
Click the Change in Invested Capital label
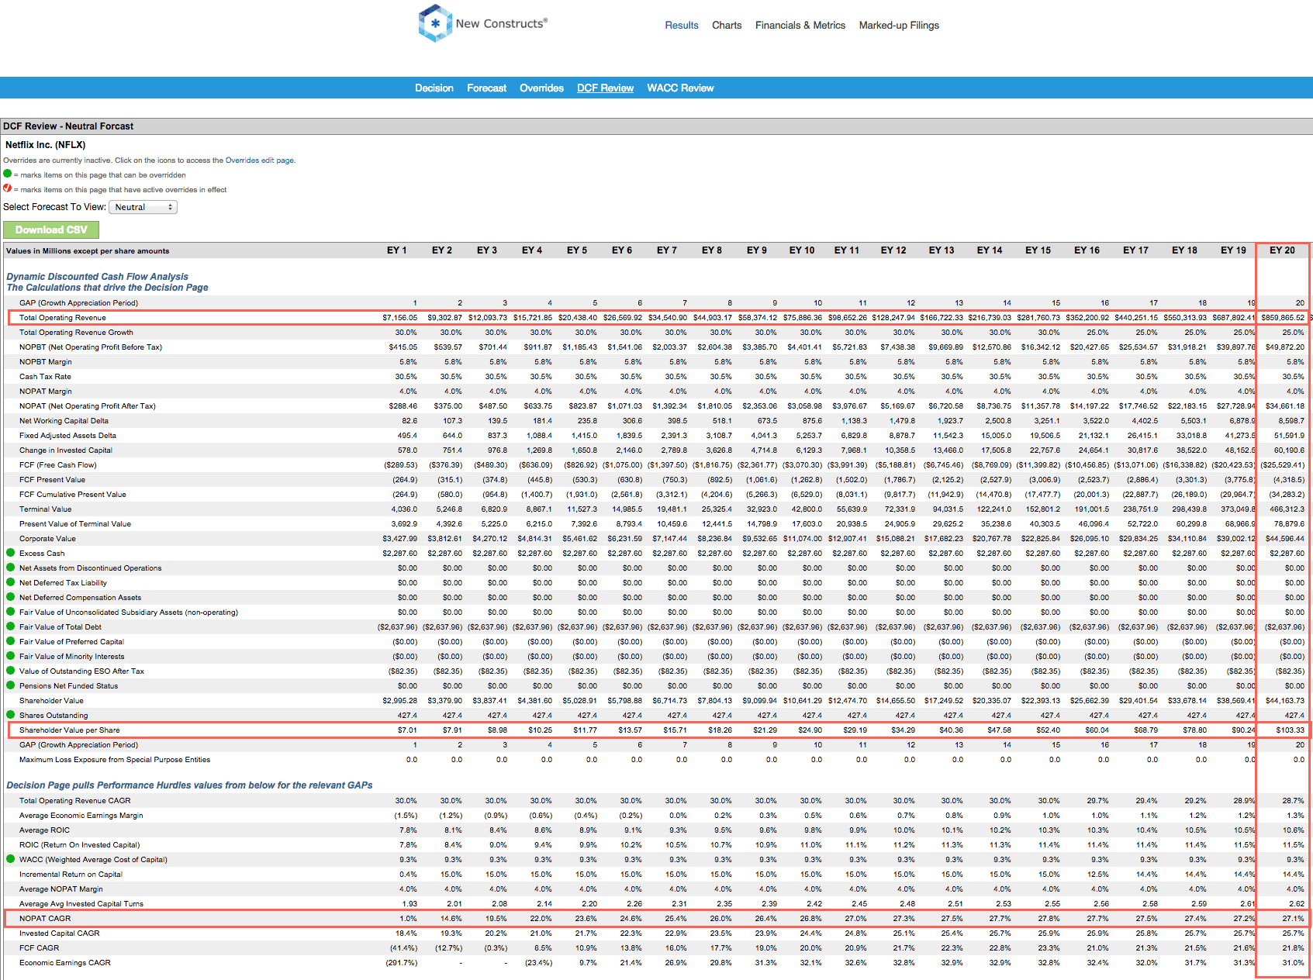[x=66, y=450]
